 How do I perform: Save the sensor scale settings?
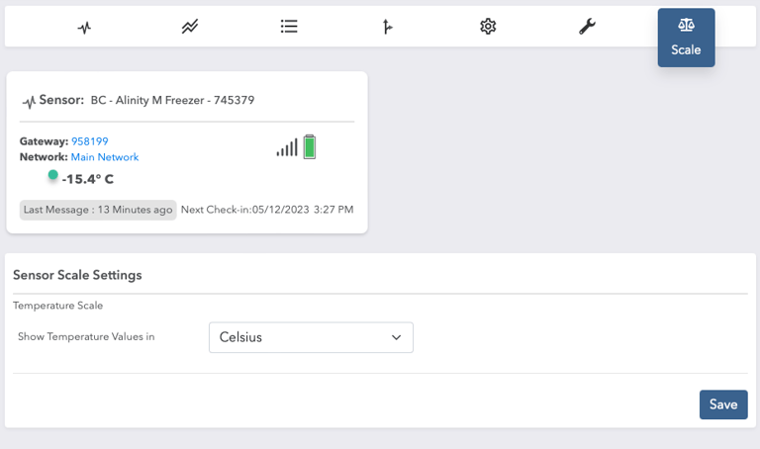point(723,404)
